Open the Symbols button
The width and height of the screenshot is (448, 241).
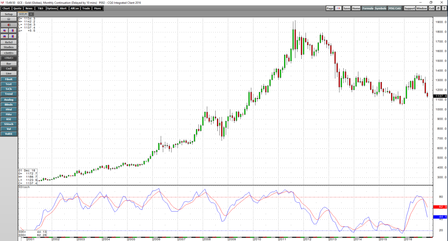coord(380,8)
